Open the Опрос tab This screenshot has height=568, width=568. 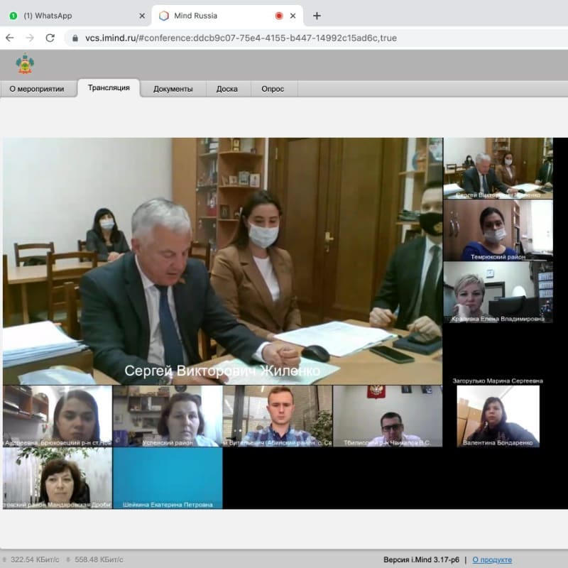(x=273, y=89)
